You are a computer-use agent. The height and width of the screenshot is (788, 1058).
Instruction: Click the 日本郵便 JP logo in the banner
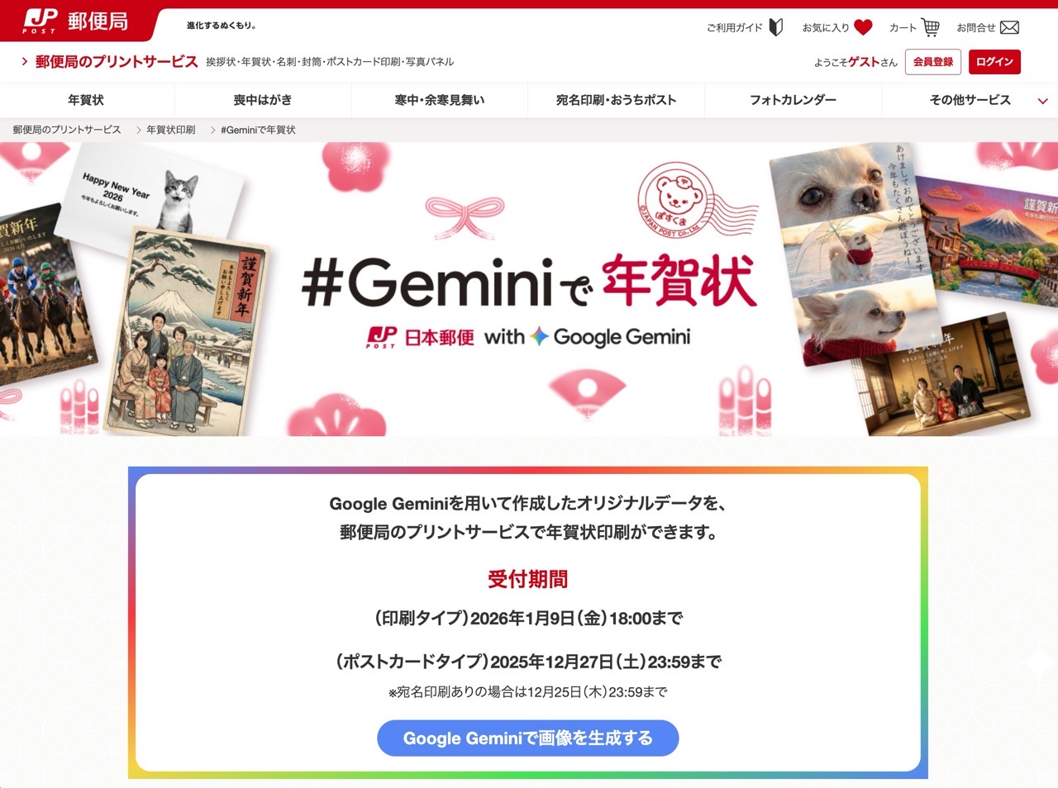(421, 337)
